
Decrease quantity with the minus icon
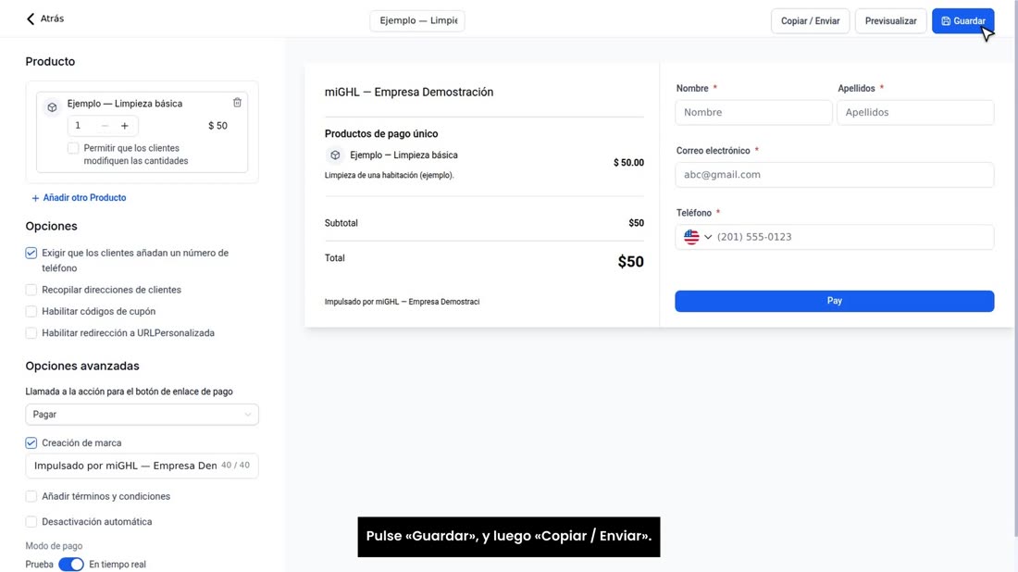tap(105, 126)
